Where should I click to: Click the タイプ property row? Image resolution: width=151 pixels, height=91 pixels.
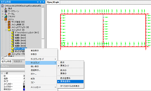click(x=13, y=81)
